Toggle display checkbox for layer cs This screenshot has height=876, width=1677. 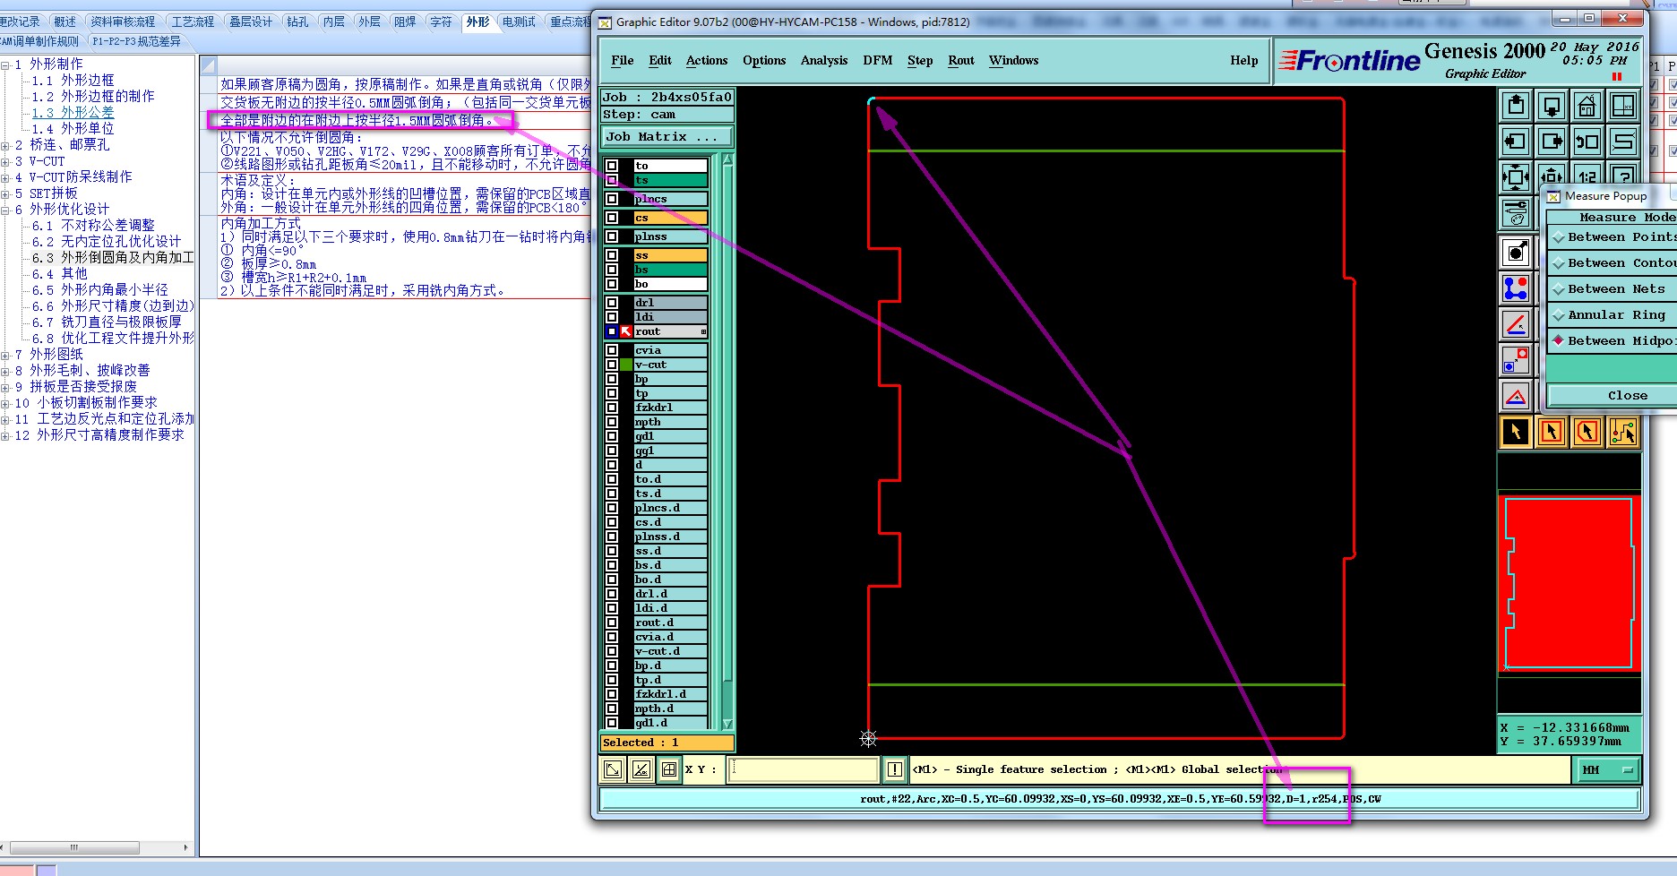[x=612, y=218]
